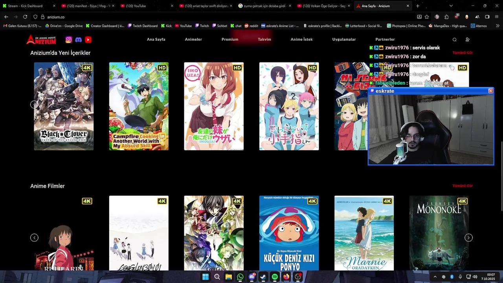Open Anizium's Instagram page icon
503x283 pixels.
point(69,40)
